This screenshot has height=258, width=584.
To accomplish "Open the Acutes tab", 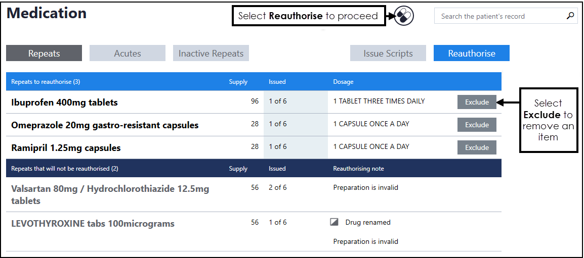I will point(128,54).
